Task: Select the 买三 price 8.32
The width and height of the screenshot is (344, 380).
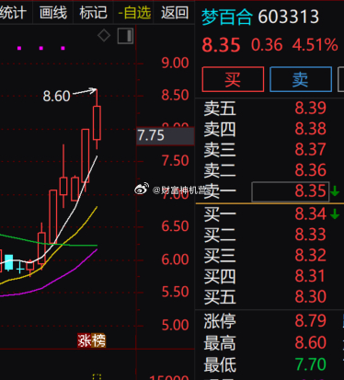Action: [310, 256]
